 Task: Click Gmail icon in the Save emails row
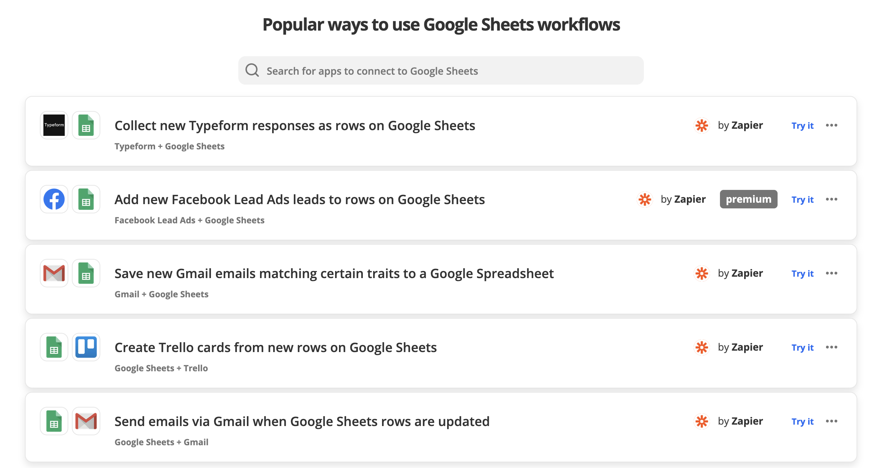[x=54, y=273]
